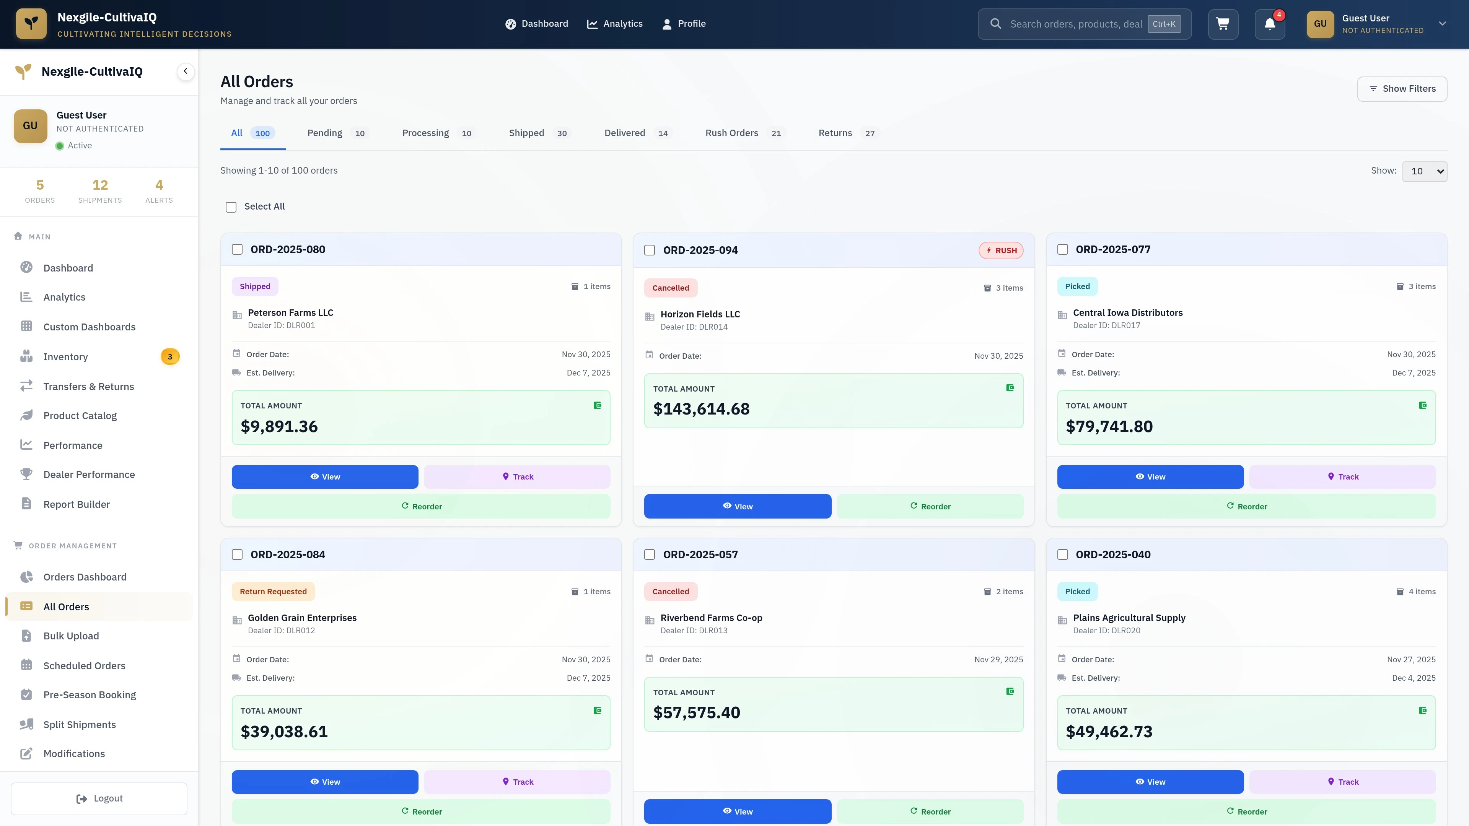1469x826 pixels.
Task: Collapse the sidebar with the chevron
Action: point(185,71)
